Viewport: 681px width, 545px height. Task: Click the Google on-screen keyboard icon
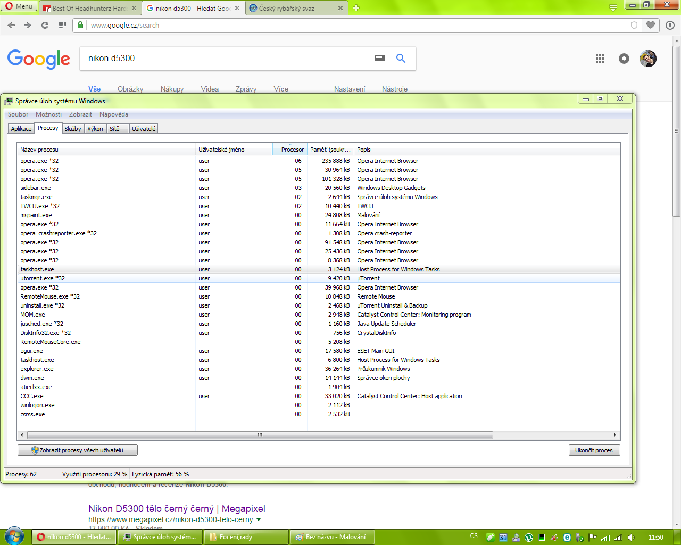click(380, 59)
